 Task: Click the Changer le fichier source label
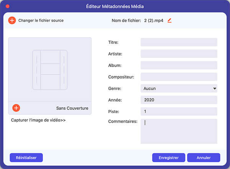[x=41, y=20]
